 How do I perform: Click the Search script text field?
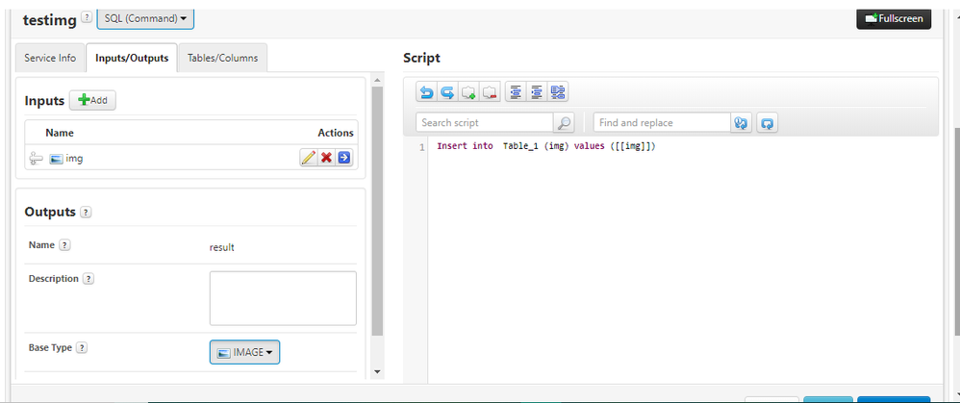pos(485,123)
